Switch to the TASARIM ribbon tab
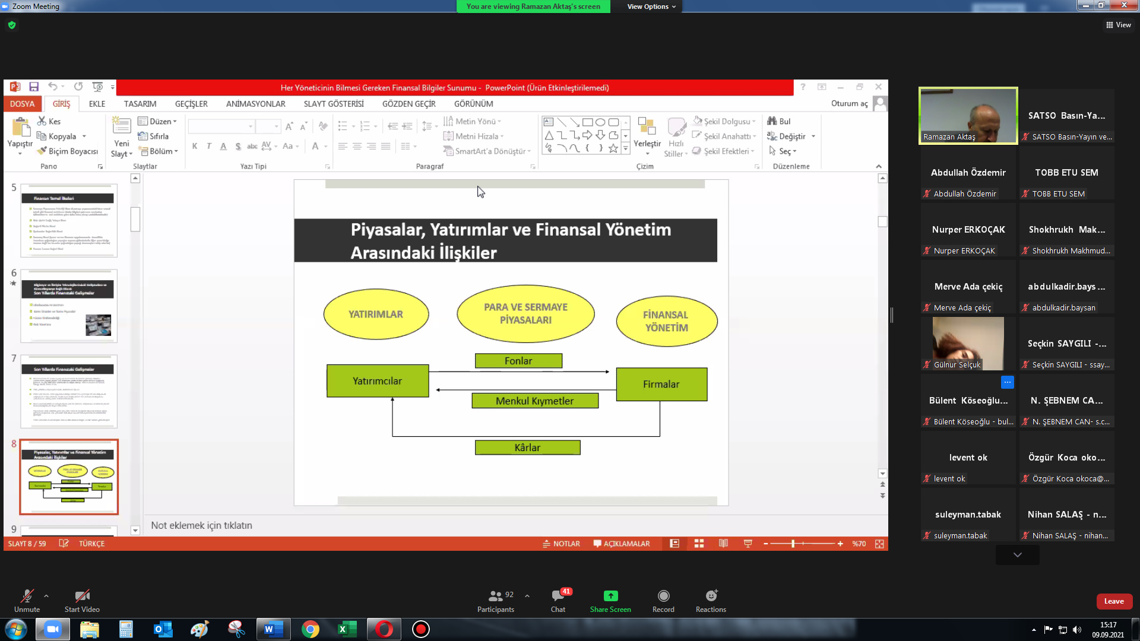 pos(140,104)
